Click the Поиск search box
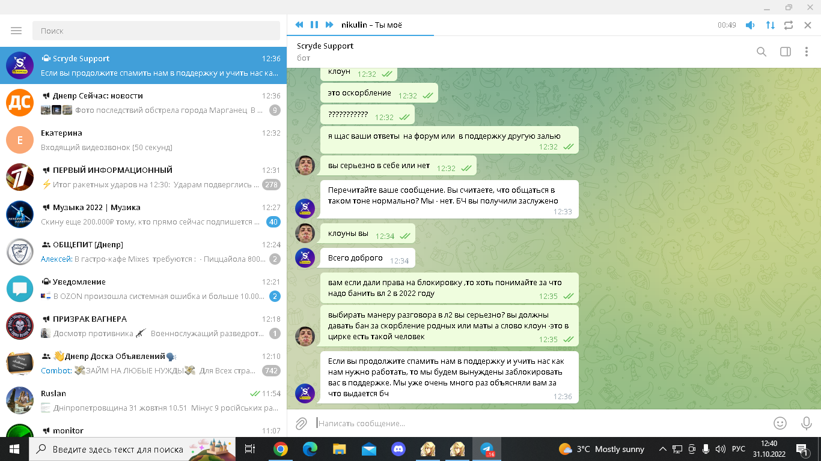Viewport: 821px width, 461px height. tap(156, 31)
